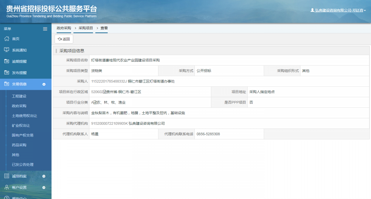Click the 诚信档案 archive icon
Viewport: 371px width, 199px height.
(x=6, y=176)
